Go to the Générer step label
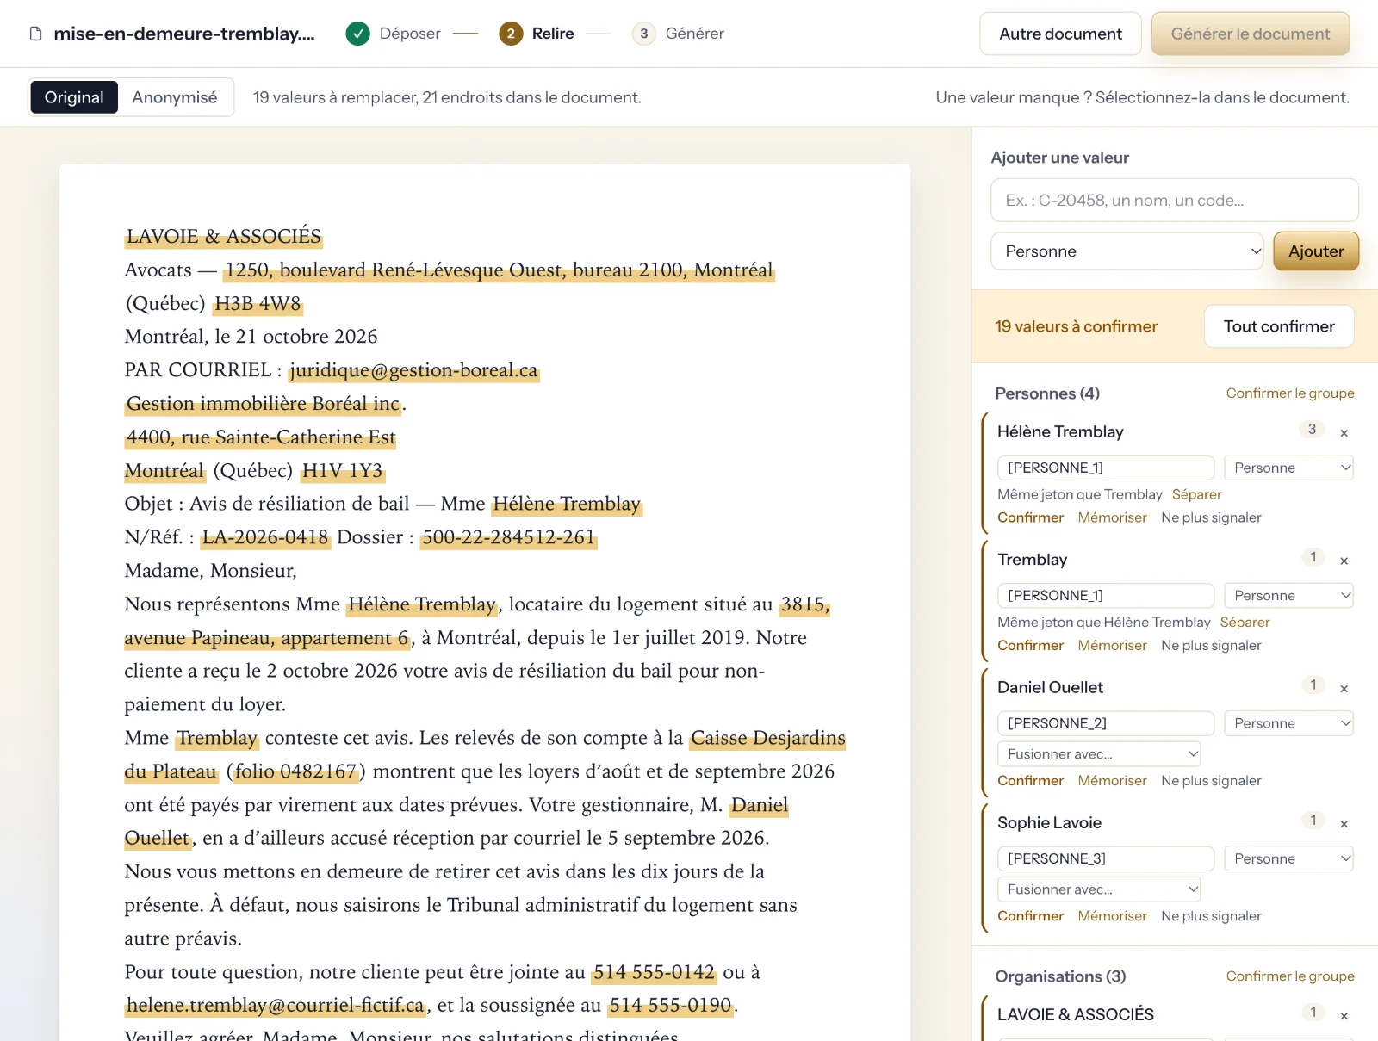 [x=695, y=34]
